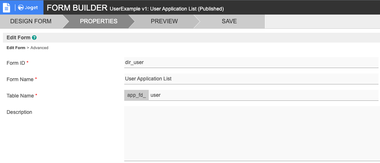Viewport: 380px width, 163px height.
Task: Go to the Advanced breadcrumb page
Action: (39, 48)
